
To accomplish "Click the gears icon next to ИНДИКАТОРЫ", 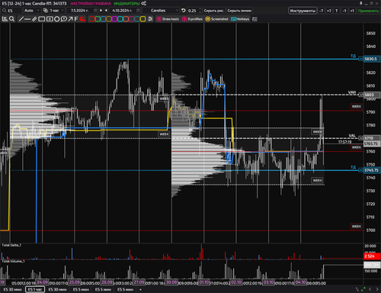I will pos(144,3).
